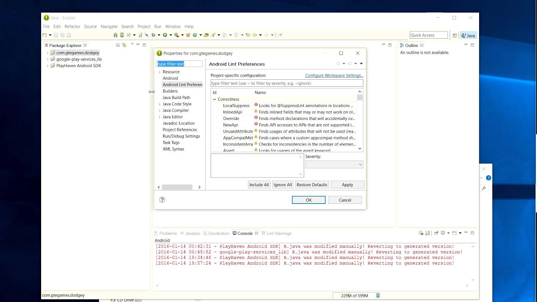The height and width of the screenshot is (302, 537).
Task: Expand com.gtegames.dodgey project in Package Explorer
Action: click(x=47, y=53)
